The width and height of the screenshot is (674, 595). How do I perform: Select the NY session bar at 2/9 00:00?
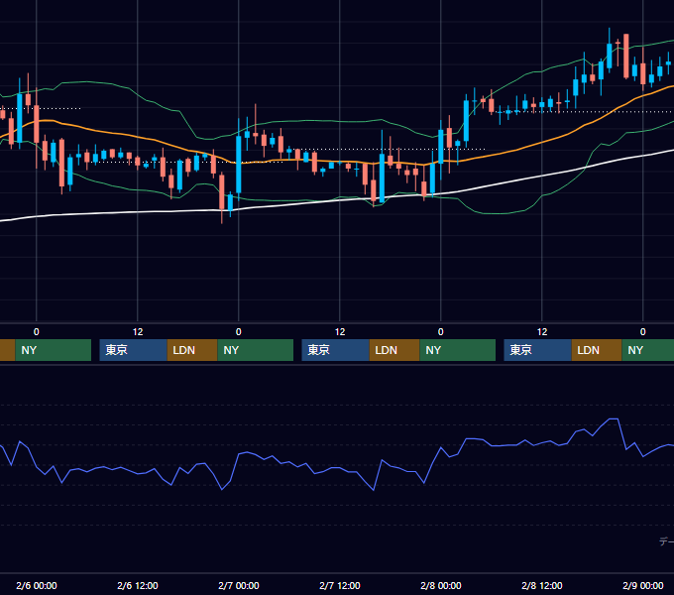tap(648, 350)
